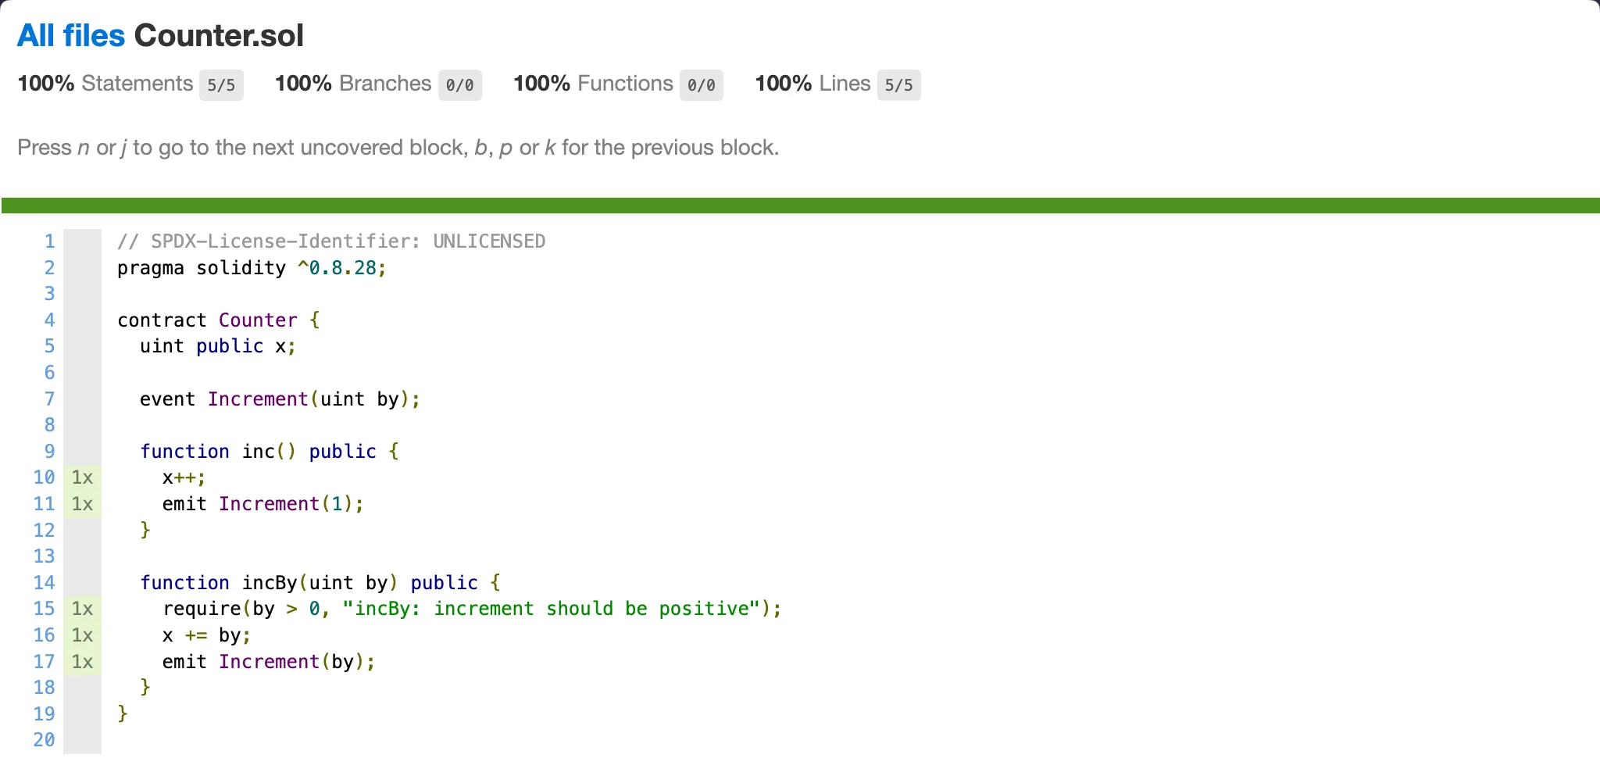Click the Counter.sol file title
Viewport: 1600px width, 783px height.
pos(219,36)
